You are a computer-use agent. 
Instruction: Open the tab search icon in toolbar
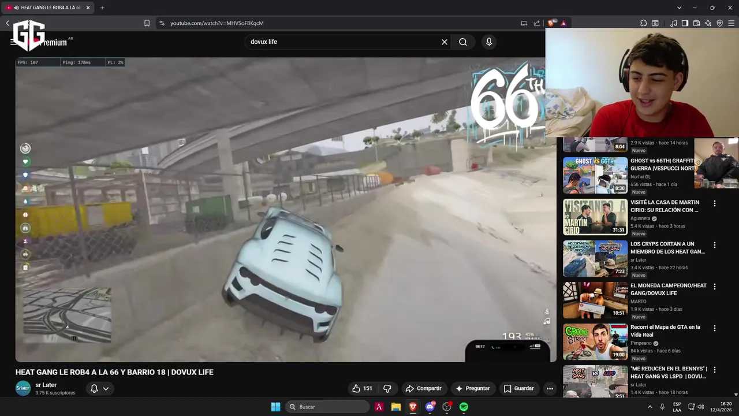point(655,23)
